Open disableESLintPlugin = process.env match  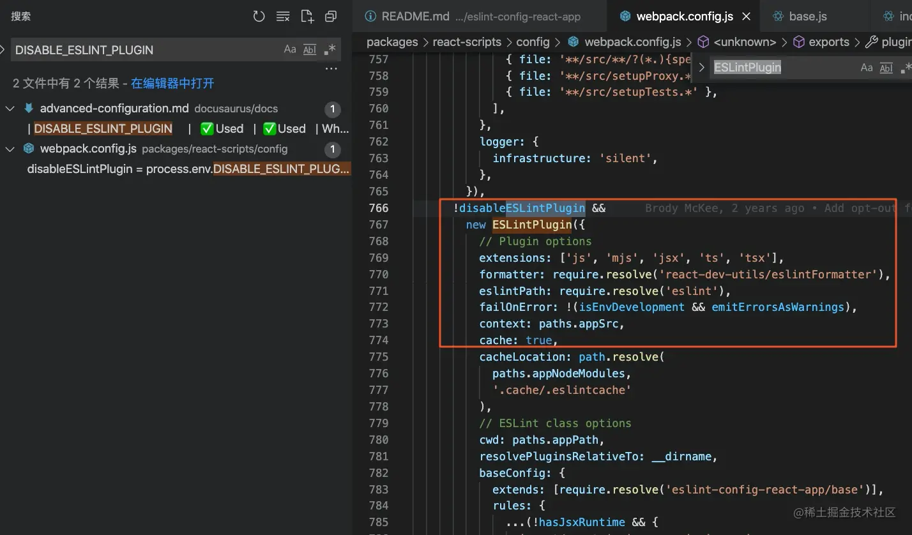click(x=188, y=169)
